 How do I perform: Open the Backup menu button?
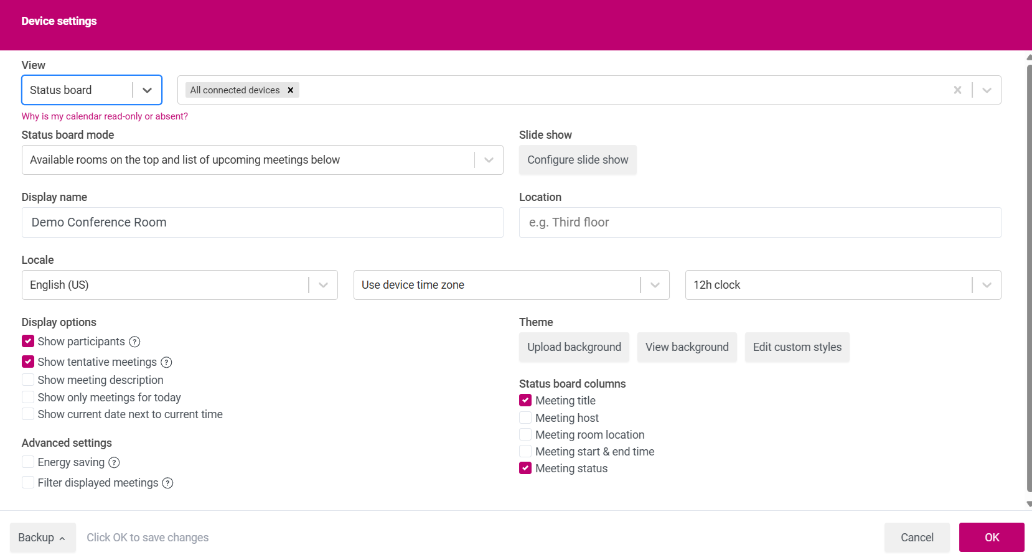point(42,538)
